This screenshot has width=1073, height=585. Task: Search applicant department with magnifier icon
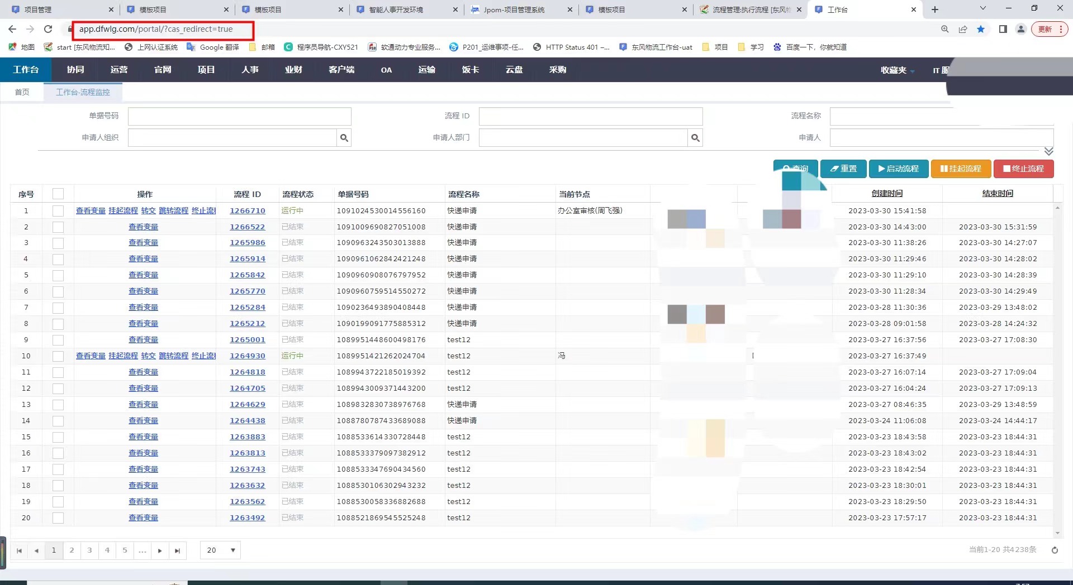(x=695, y=138)
